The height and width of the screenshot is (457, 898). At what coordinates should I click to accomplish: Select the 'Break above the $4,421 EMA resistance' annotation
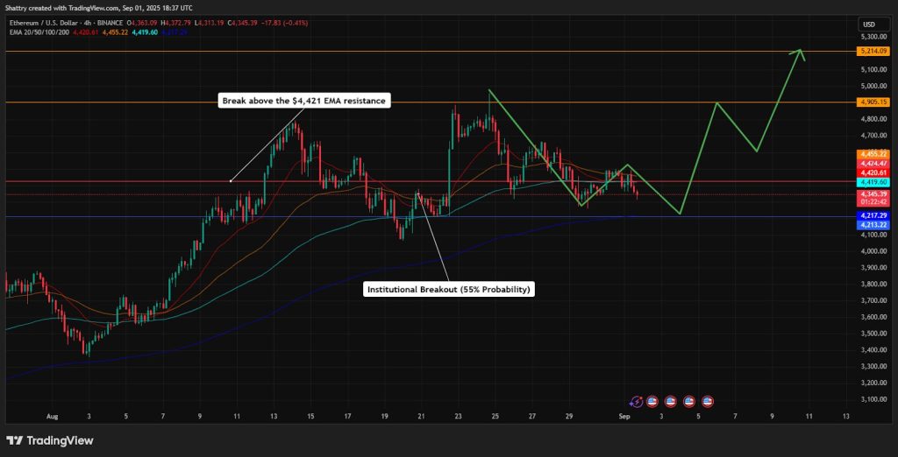click(x=303, y=101)
